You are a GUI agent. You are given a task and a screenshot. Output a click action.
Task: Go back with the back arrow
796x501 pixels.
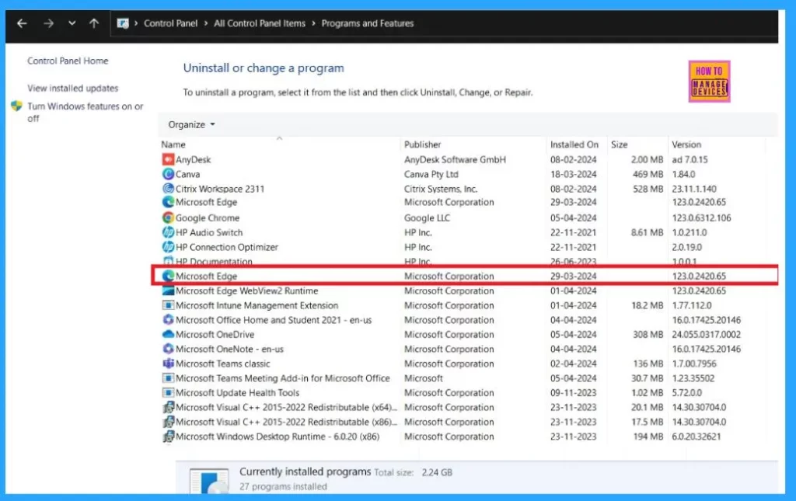pos(22,23)
